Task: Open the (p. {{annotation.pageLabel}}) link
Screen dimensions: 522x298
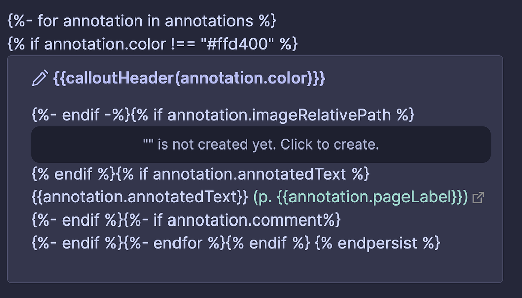Action: coord(361,197)
